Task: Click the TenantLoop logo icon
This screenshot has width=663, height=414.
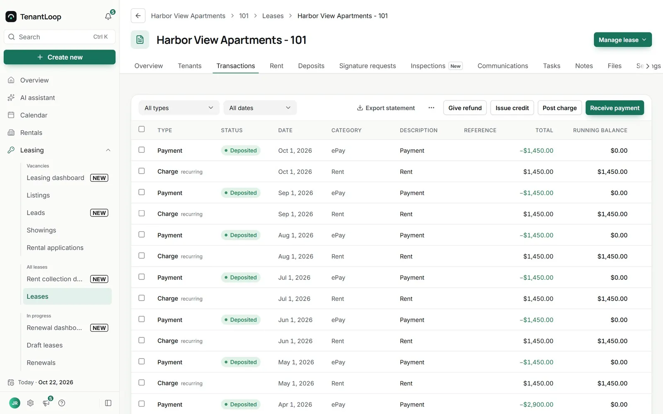Action: click(x=11, y=17)
